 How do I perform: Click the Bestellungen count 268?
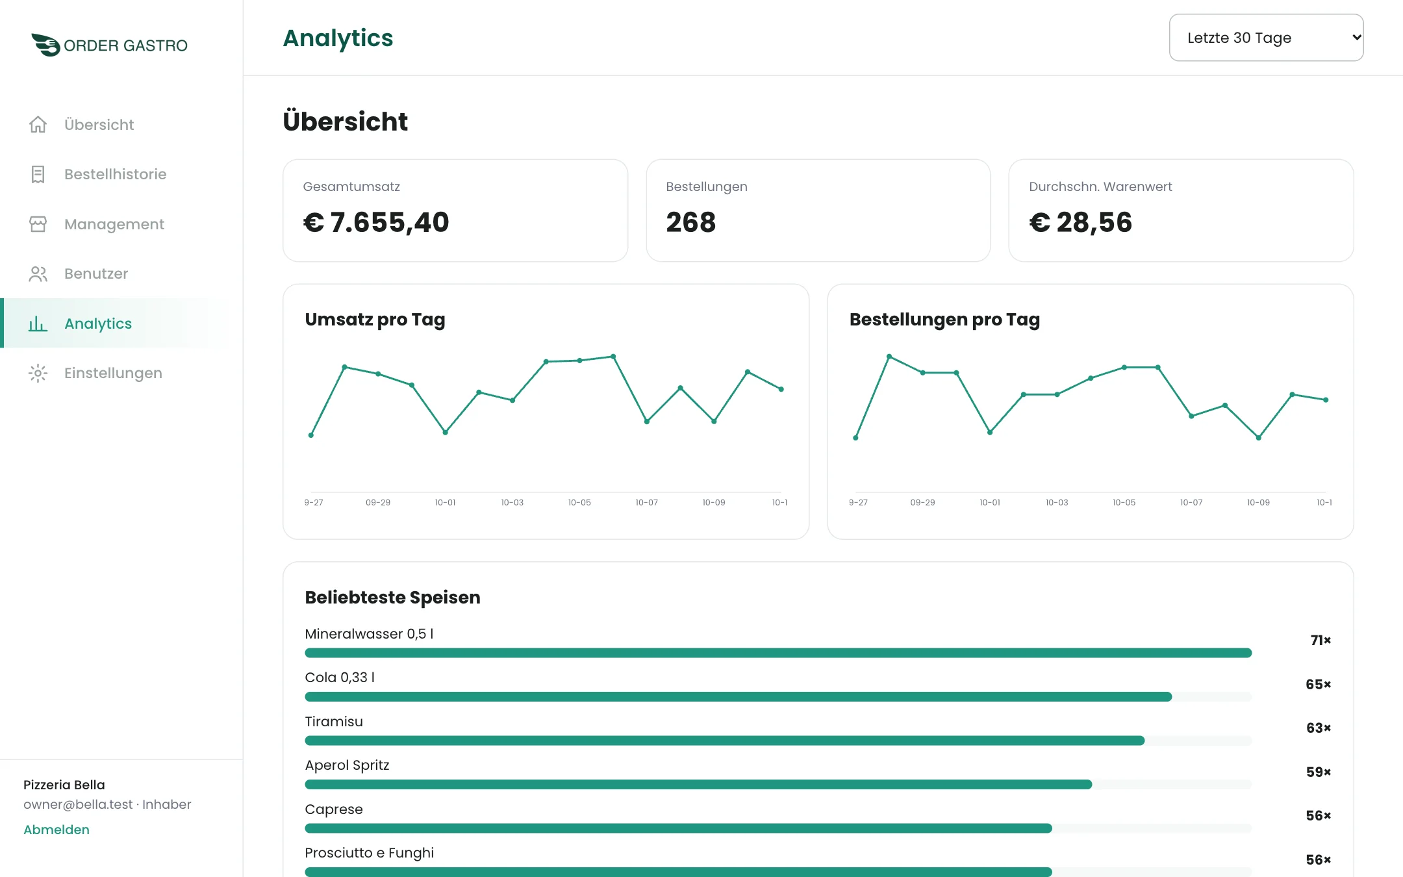pyautogui.click(x=691, y=222)
